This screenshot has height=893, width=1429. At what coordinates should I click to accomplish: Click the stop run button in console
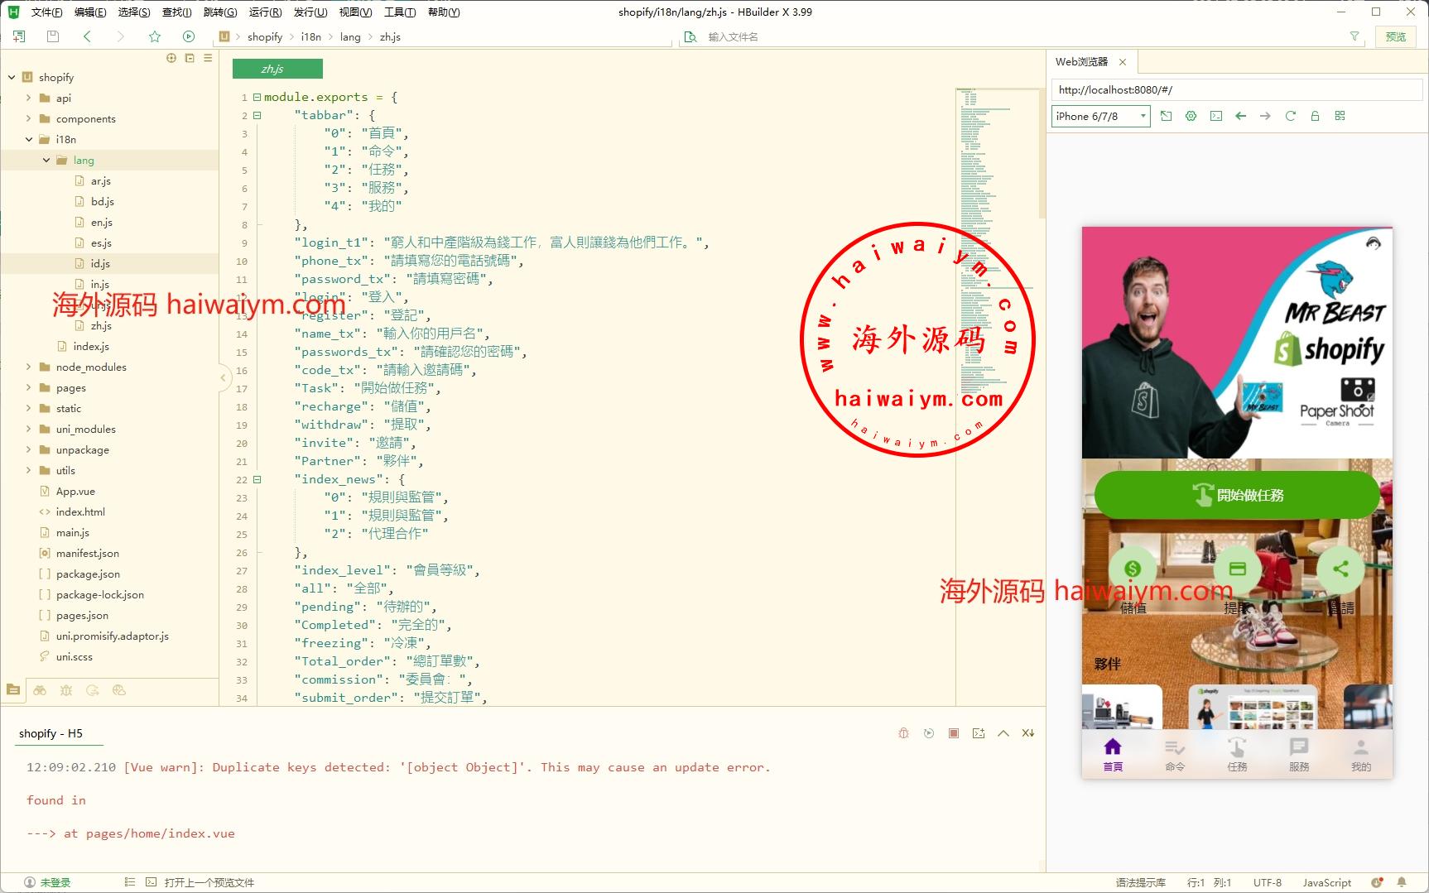pos(954,733)
